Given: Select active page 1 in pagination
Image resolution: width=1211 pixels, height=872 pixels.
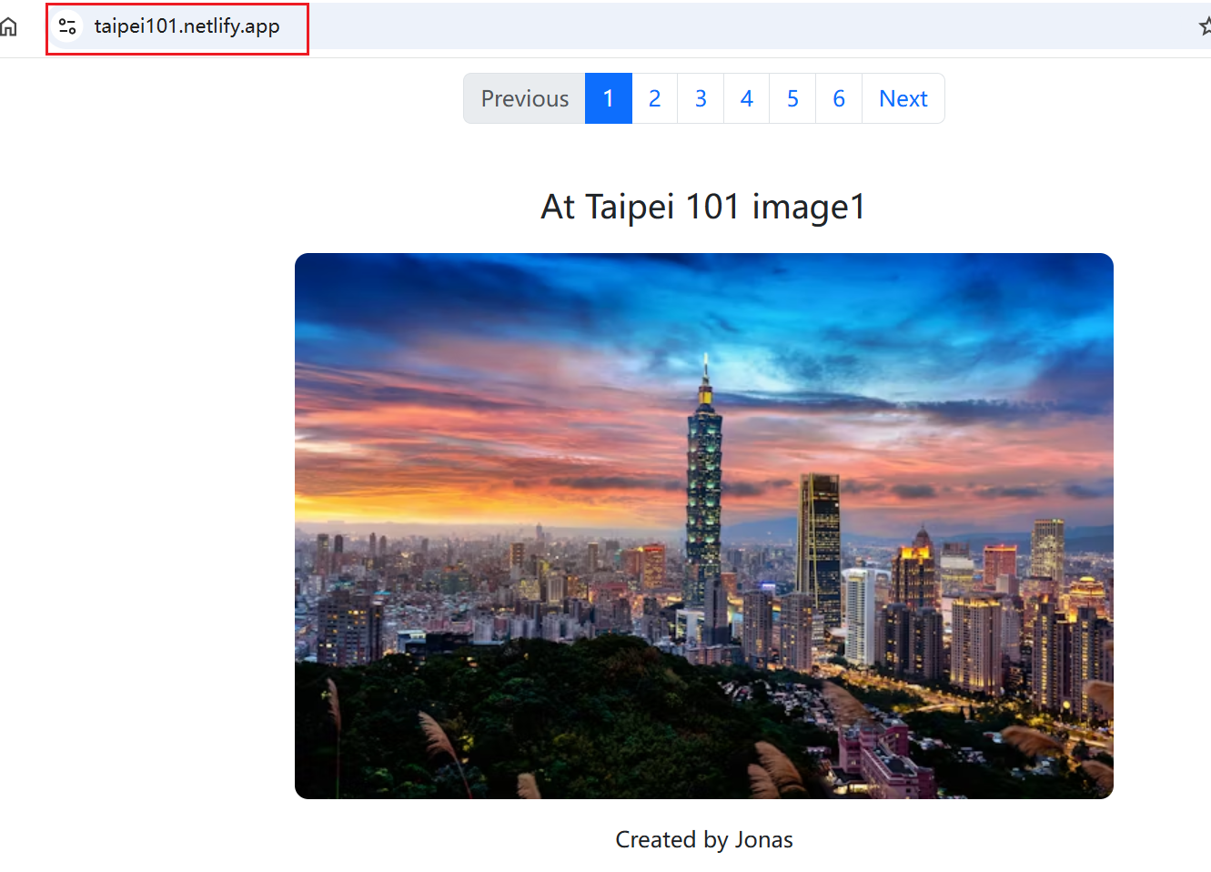Looking at the screenshot, I should (608, 98).
